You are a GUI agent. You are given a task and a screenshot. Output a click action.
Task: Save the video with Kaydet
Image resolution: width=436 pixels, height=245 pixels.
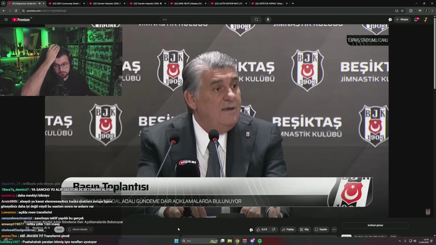point(321,229)
